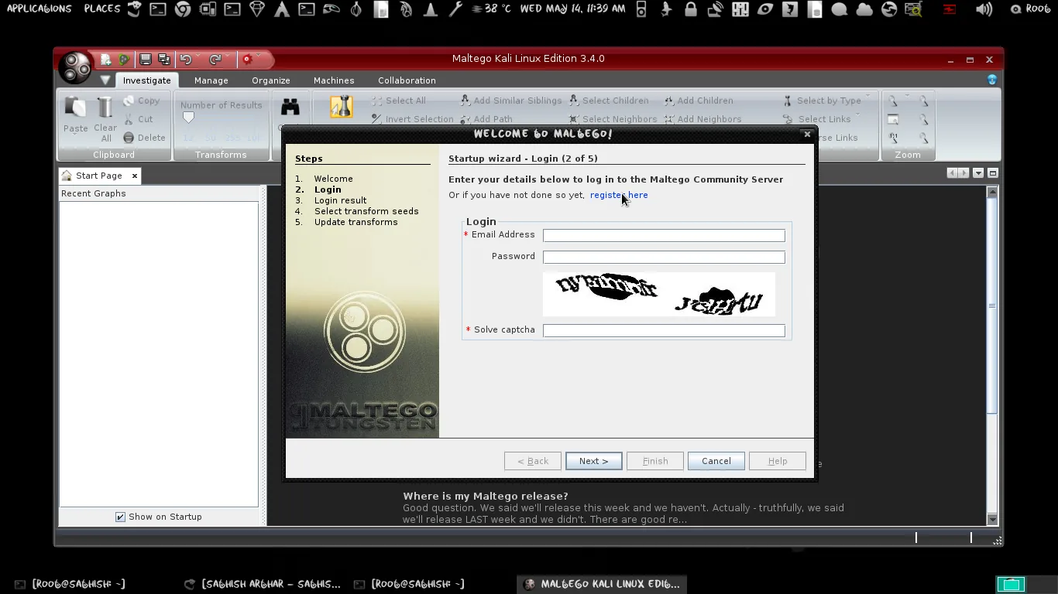Image resolution: width=1058 pixels, height=594 pixels.
Task: Adjust the Number of Results slider handle
Action: point(188,118)
